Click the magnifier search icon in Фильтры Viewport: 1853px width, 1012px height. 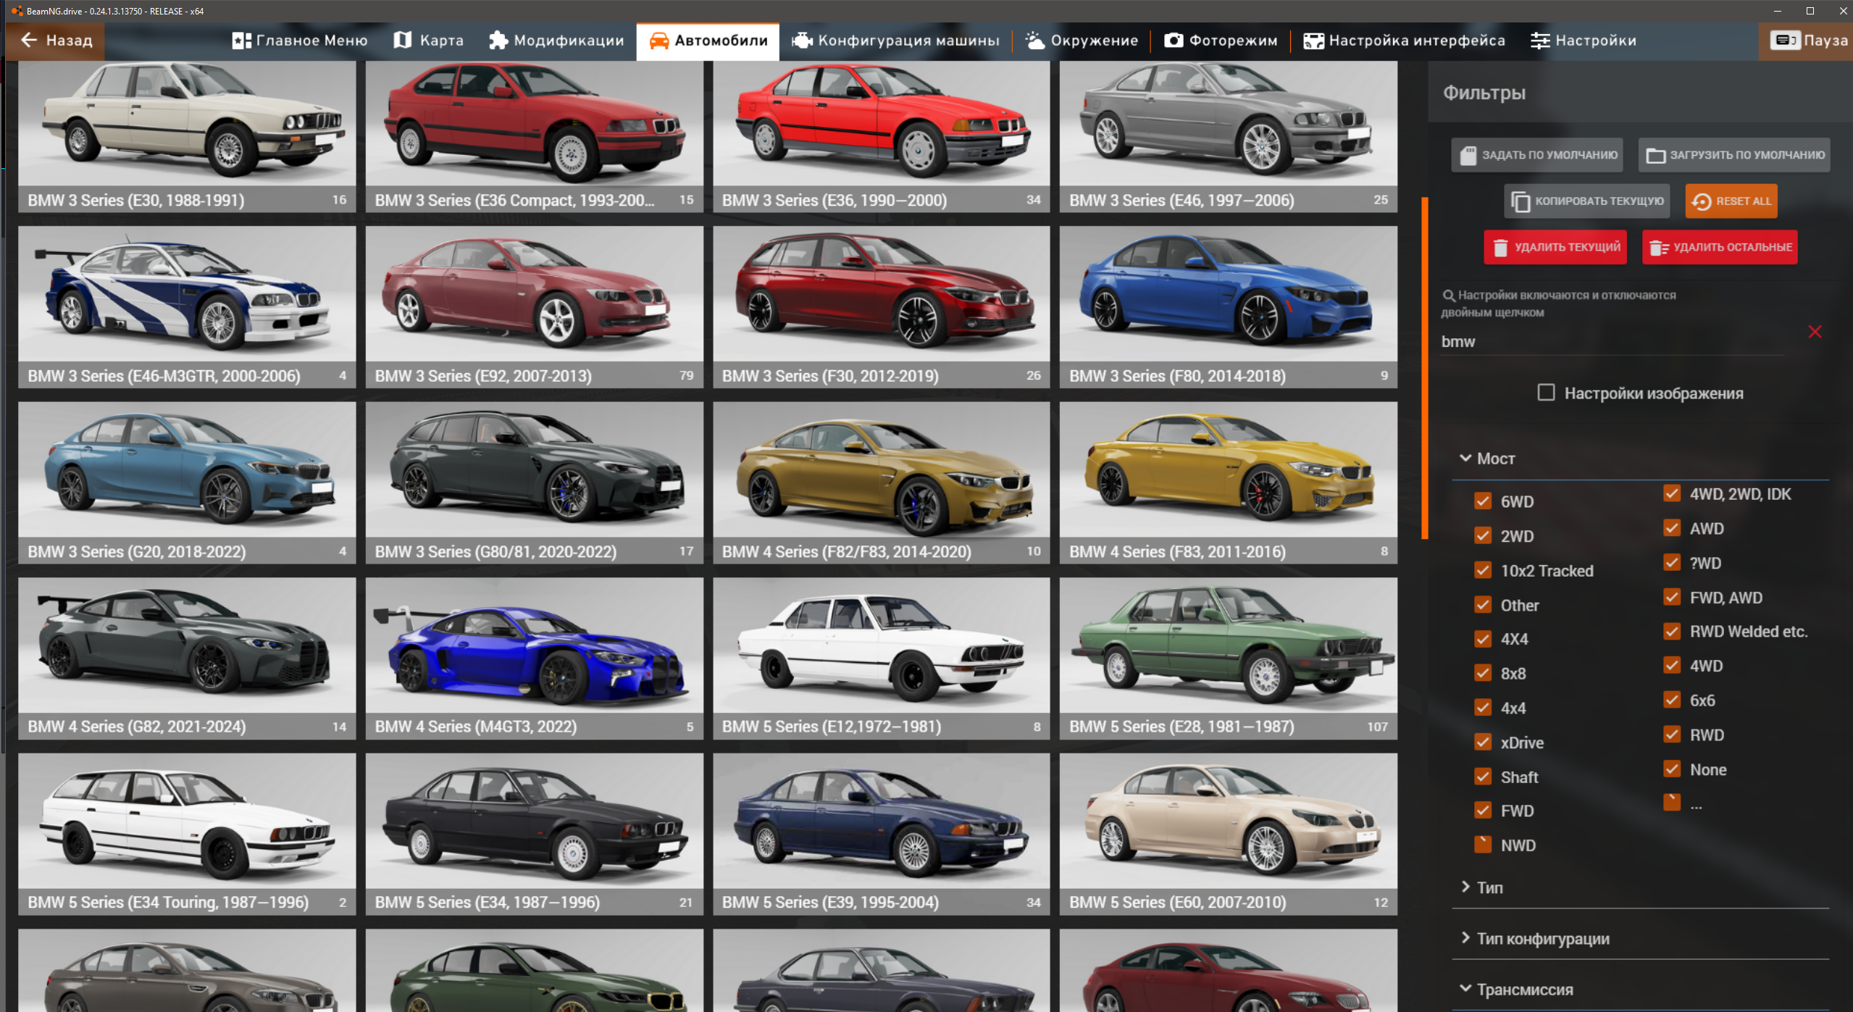pos(1449,296)
